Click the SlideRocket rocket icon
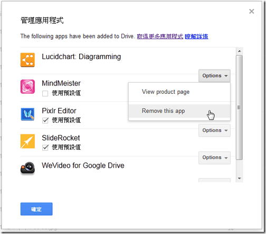 click(x=27, y=141)
